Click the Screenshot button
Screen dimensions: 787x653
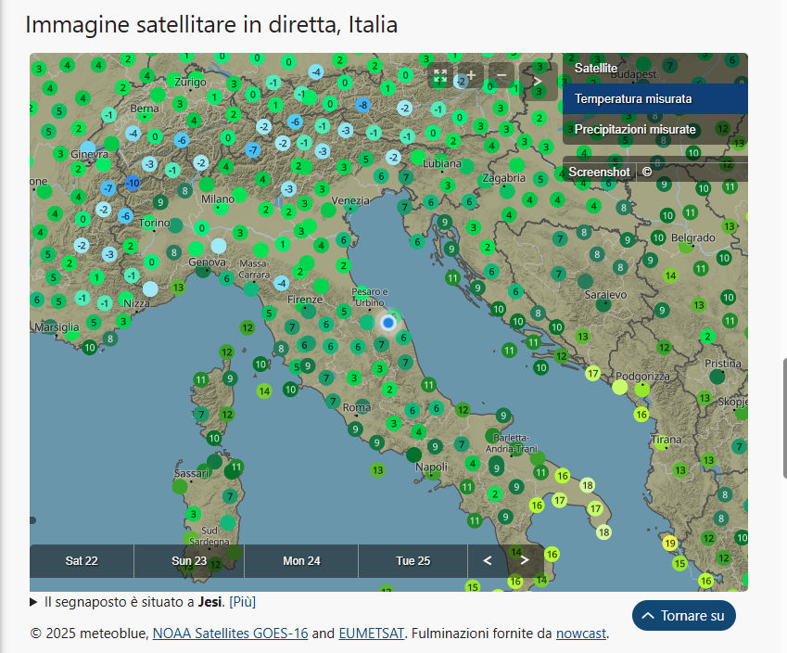coord(599,172)
